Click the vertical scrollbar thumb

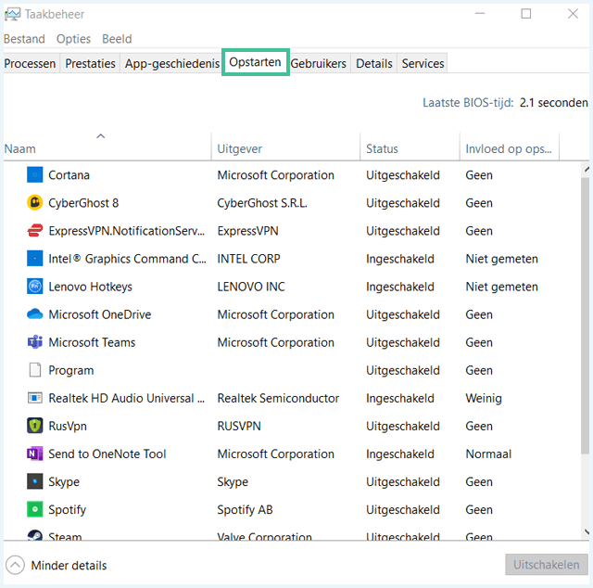click(585, 315)
